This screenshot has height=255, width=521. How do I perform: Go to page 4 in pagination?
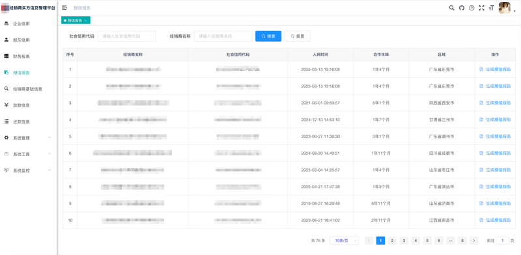(x=415, y=241)
